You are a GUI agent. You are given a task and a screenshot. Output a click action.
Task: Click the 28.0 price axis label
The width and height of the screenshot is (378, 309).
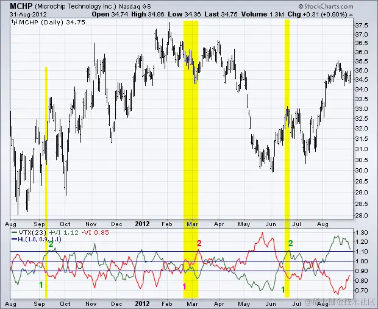[x=361, y=215]
